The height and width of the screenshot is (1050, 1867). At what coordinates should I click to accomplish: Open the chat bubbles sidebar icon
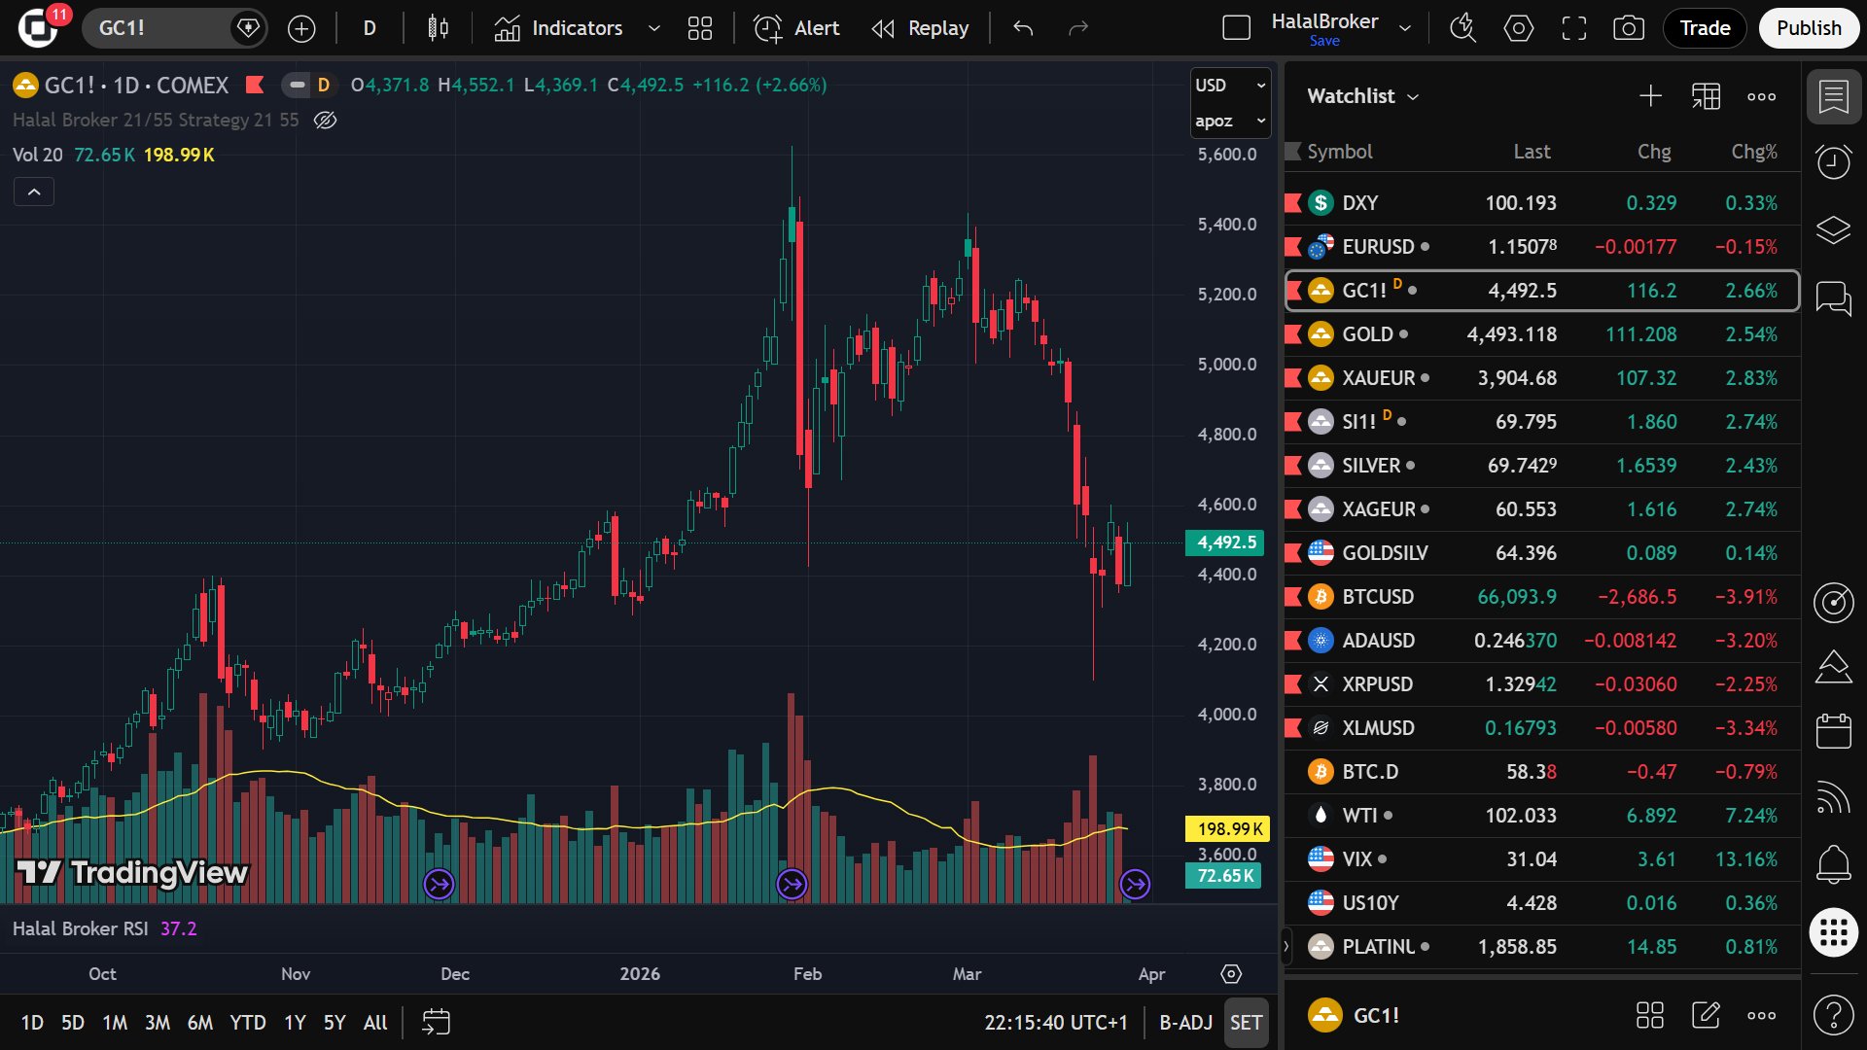point(1833,298)
